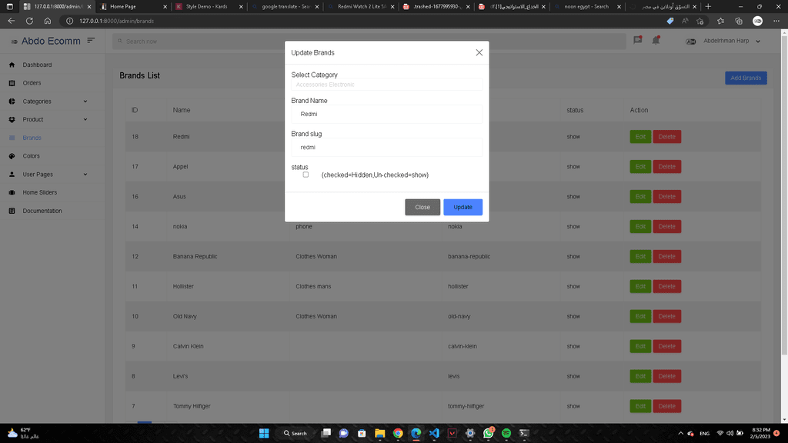Open the weather widget on taskbar
The image size is (788, 443).
coord(24,433)
